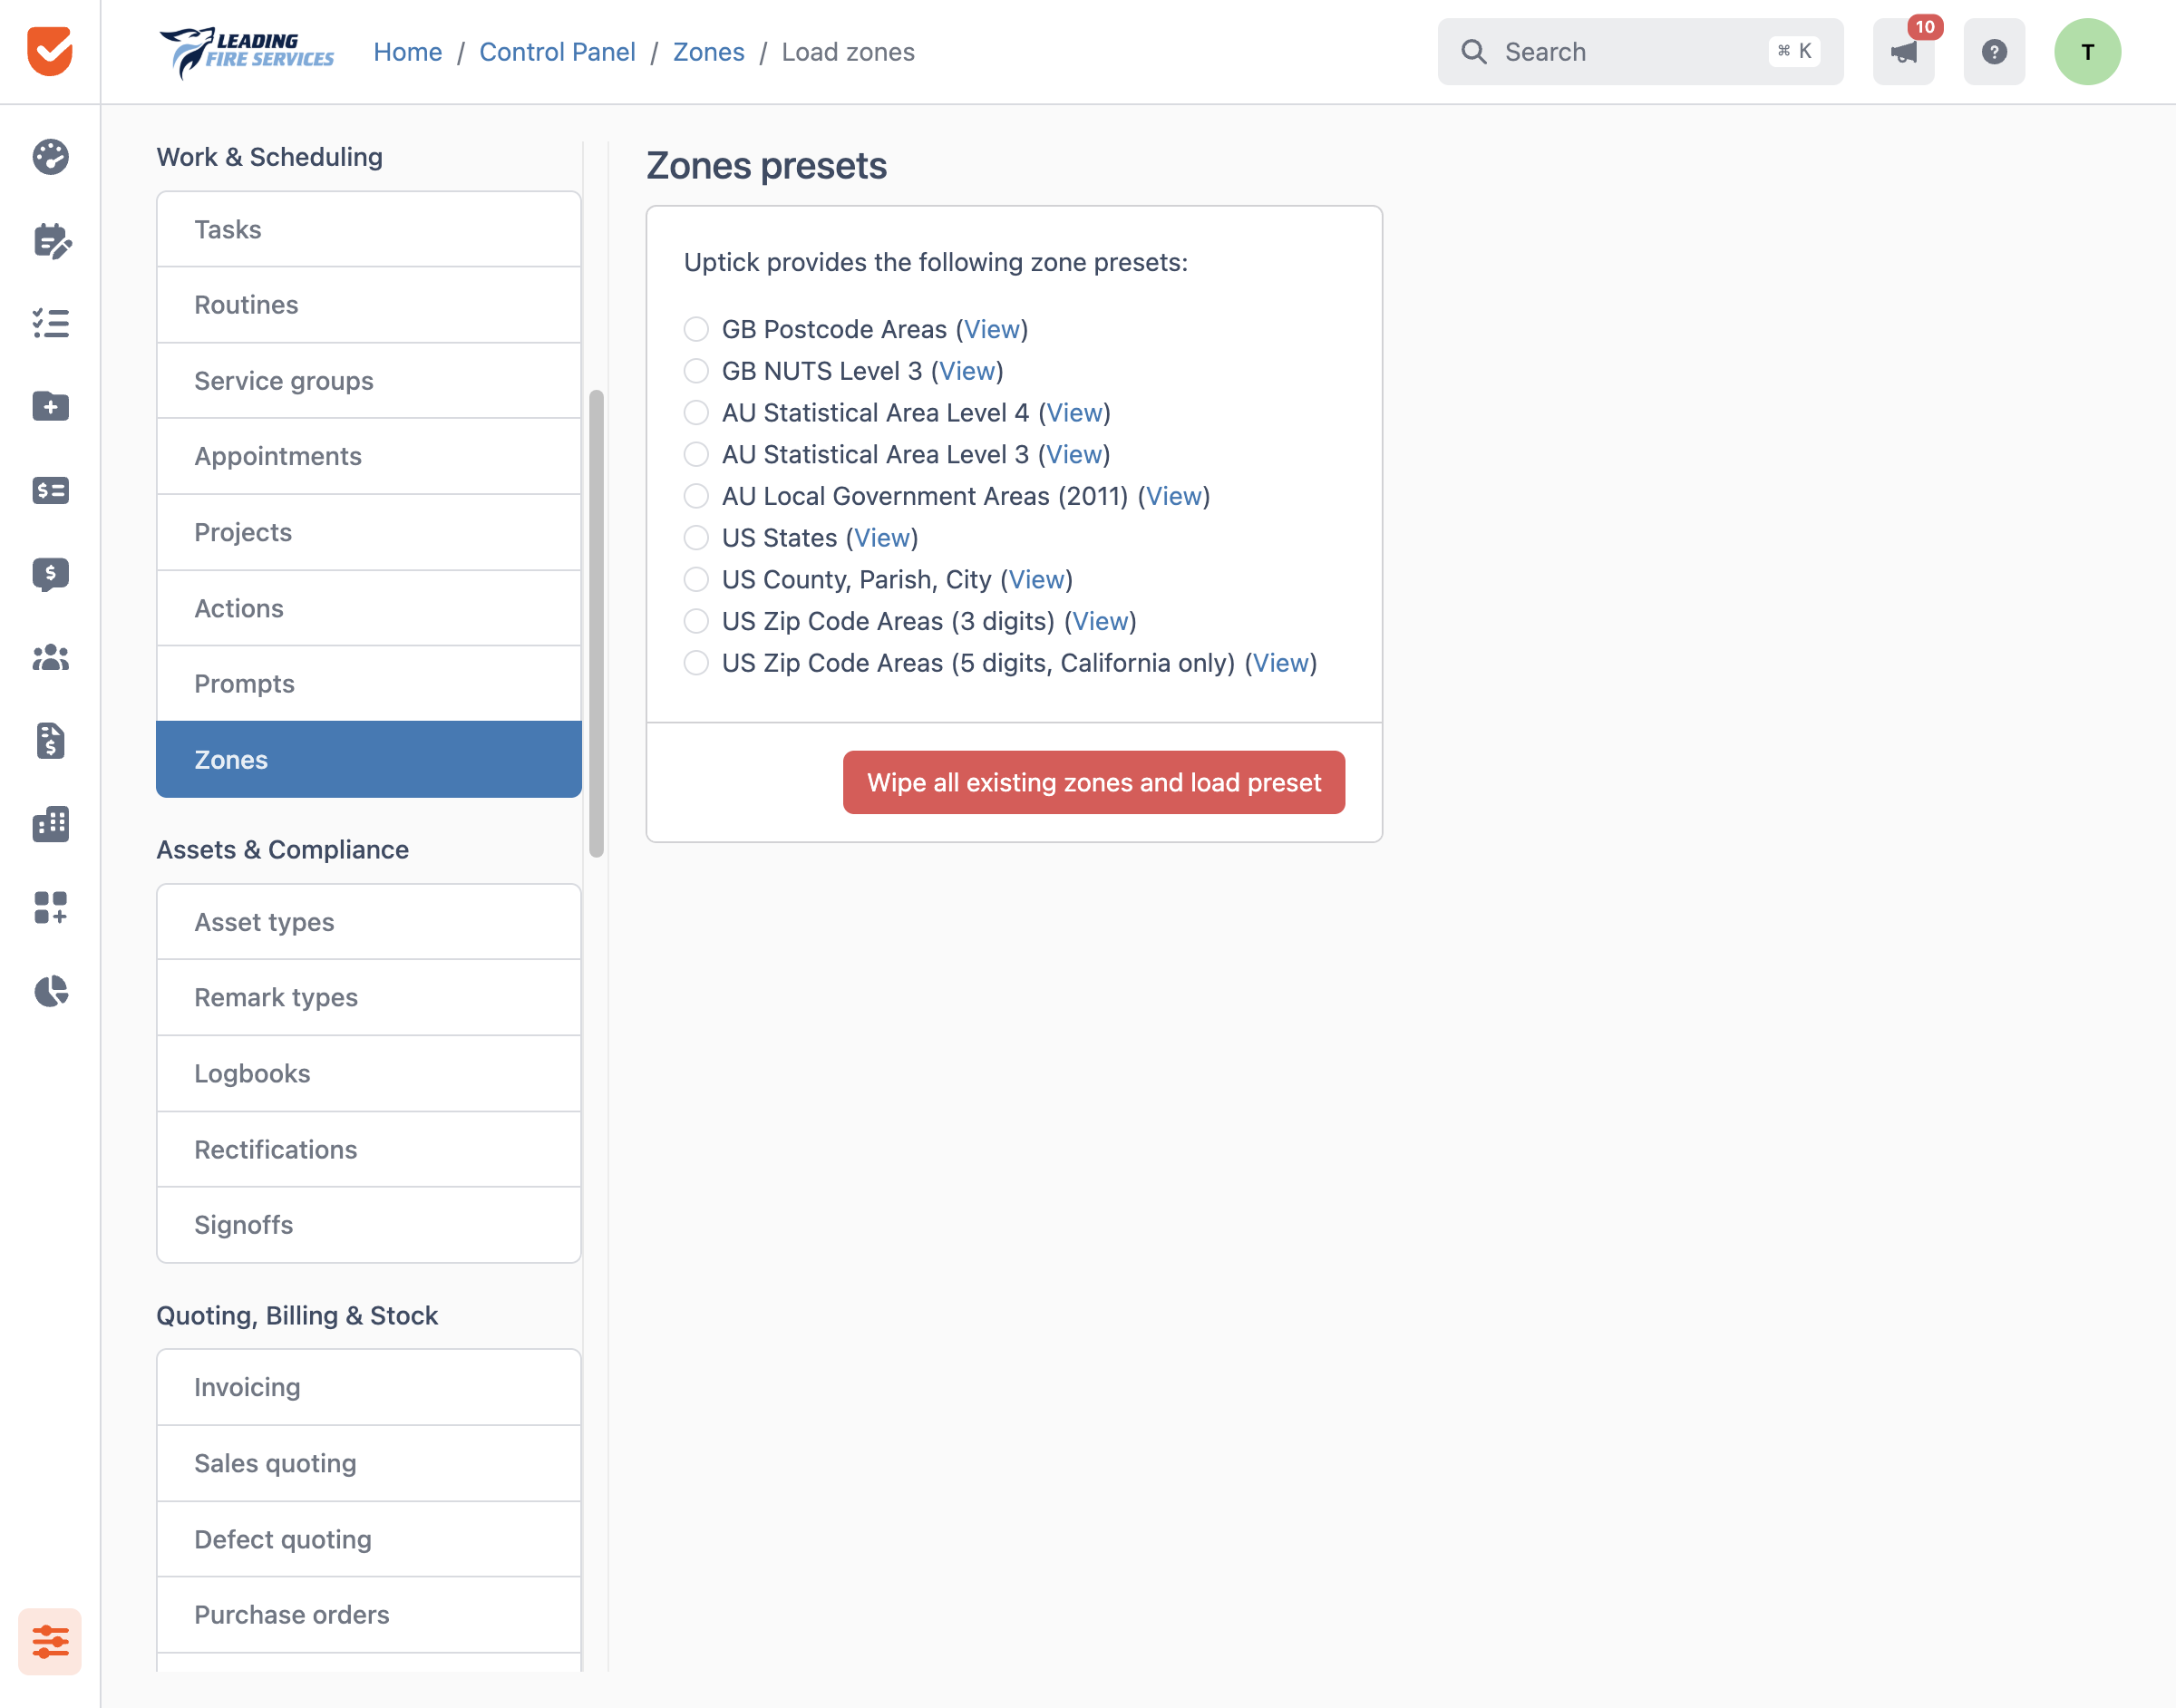The height and width of the screenshot is (1708, 2176).
Task: Open the pie chart reports icon
Action: point(50,991)
